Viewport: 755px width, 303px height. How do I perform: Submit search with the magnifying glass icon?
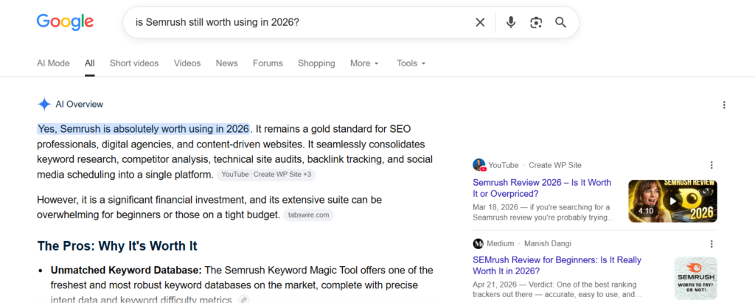[x=560, y=22]
